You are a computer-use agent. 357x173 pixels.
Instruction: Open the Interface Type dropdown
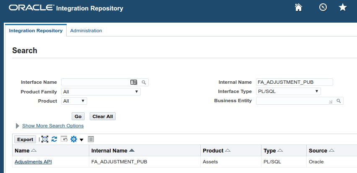pyautogui.click(x=288, y=91)
